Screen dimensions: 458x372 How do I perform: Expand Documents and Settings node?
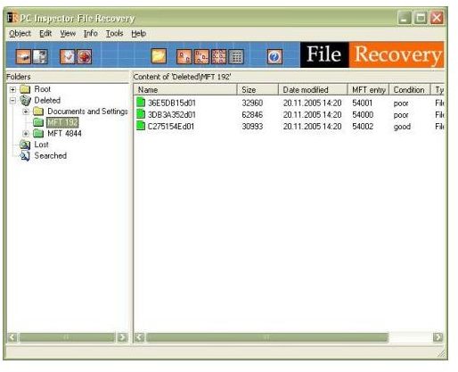(26, 112)
